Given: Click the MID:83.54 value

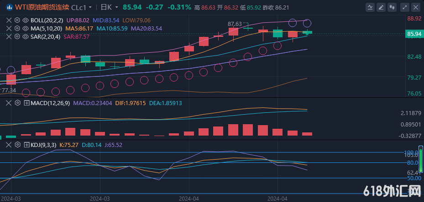Looking at the screenshot, I should [x=106, y=20].
